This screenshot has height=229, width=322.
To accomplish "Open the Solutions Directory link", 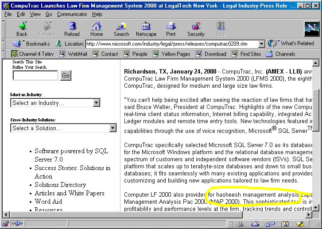I will [x=60, y=185].
